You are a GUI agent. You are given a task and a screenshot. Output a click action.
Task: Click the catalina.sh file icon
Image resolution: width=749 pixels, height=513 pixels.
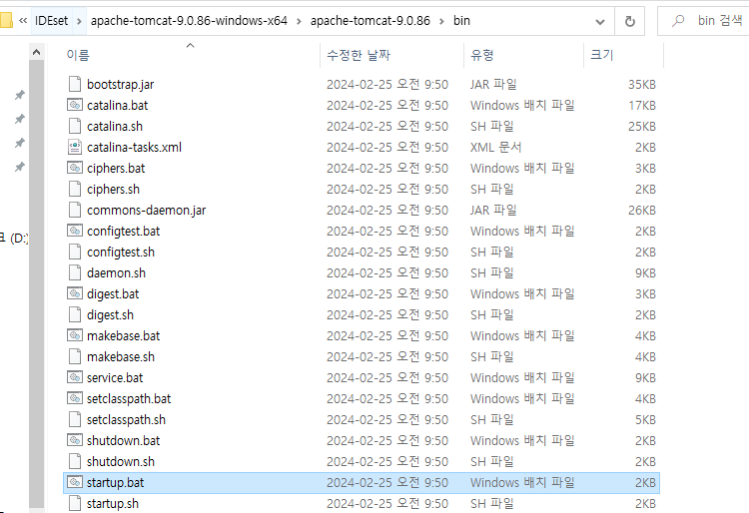tap(75, 126)
